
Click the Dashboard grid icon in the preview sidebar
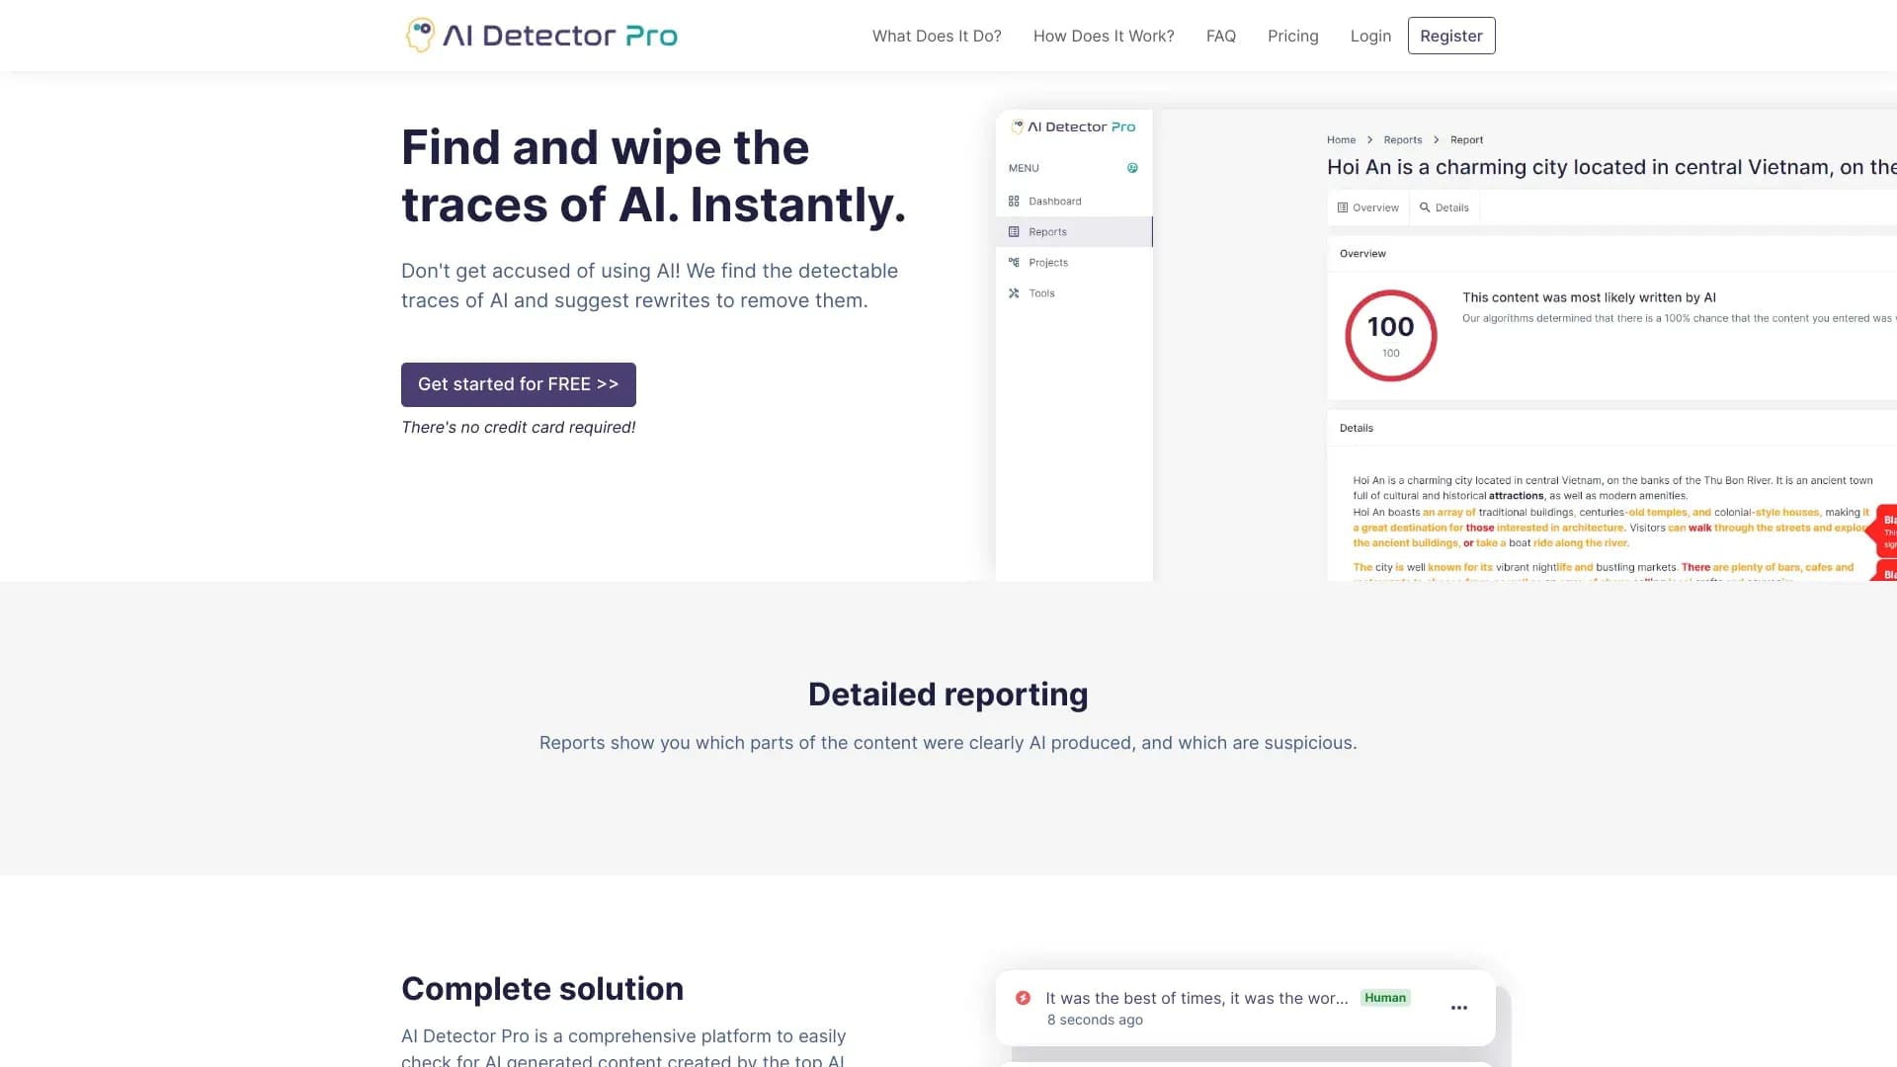(x=1014, y=202)
